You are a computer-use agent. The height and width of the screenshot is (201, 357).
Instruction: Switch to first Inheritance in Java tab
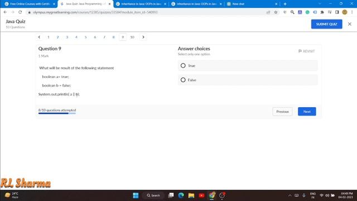click(141, 4)
